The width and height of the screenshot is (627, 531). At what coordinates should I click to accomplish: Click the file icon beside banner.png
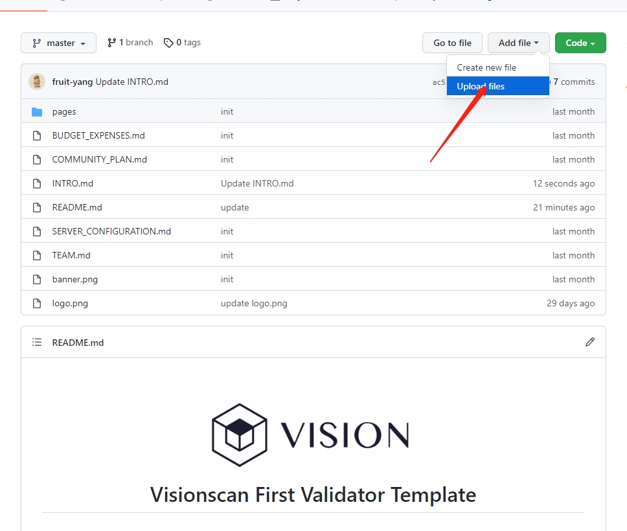tap(37, 280)
